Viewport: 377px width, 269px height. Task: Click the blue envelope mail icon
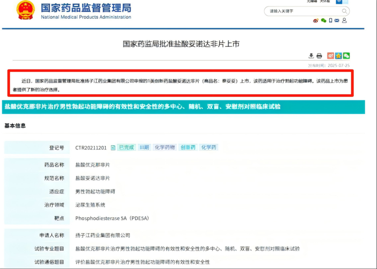pos(337,20)
